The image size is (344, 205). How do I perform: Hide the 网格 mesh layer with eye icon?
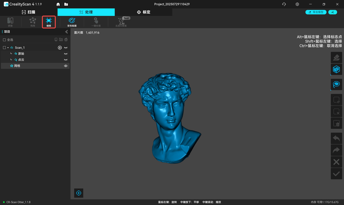[66, 66]
